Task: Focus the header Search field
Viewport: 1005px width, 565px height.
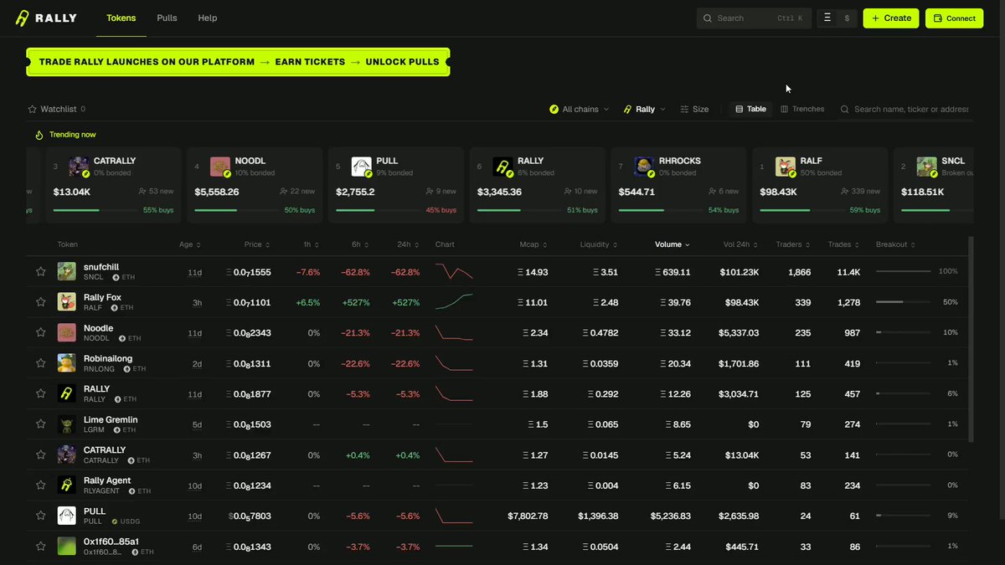Action: tap(754, 18)
